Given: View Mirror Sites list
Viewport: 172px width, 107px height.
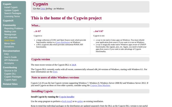Looking at the screenshot, I should coord(10,44).
